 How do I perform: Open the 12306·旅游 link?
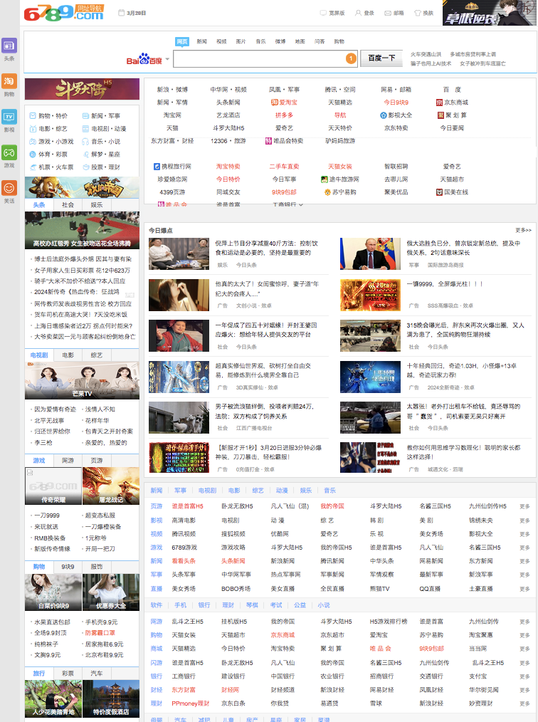(228, 141)
